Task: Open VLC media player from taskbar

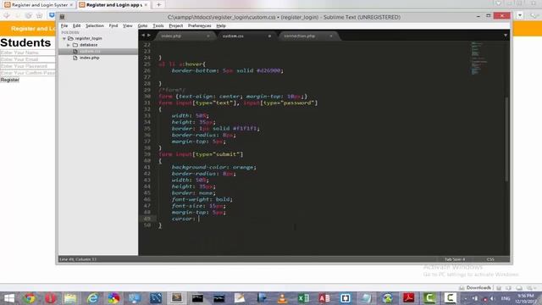Action: [282, 298]
